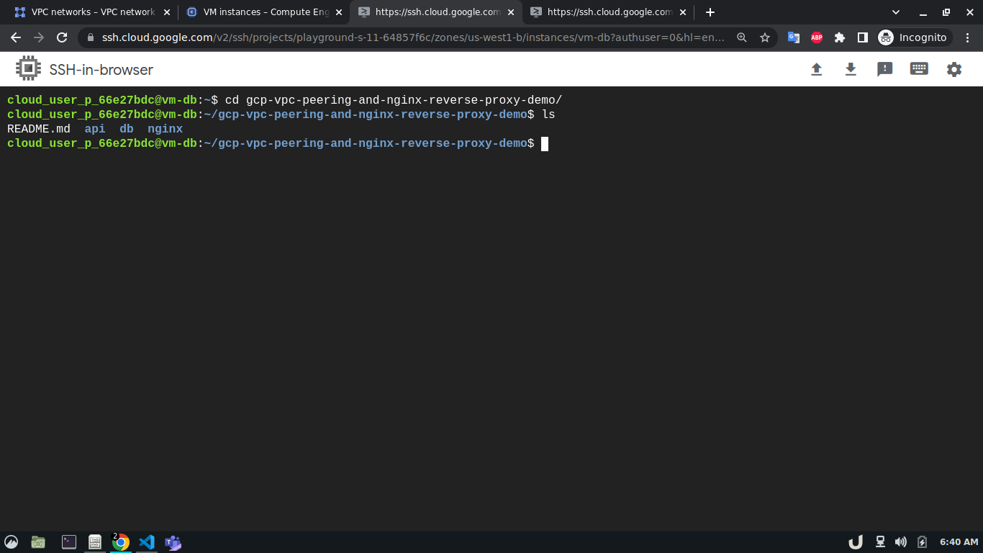Open the tab search dropdown chevron

pos(896,12)
